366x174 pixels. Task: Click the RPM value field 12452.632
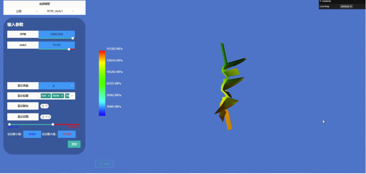(x=57, y=34)
